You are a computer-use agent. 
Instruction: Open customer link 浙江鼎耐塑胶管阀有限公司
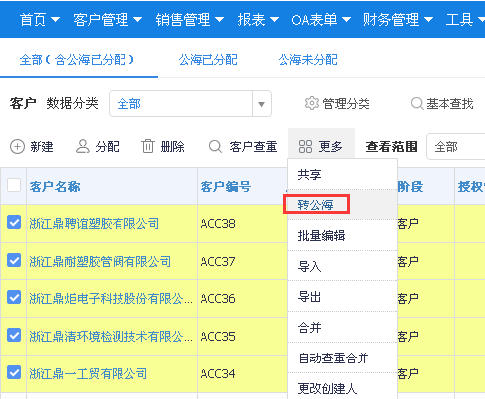point(100,262)
